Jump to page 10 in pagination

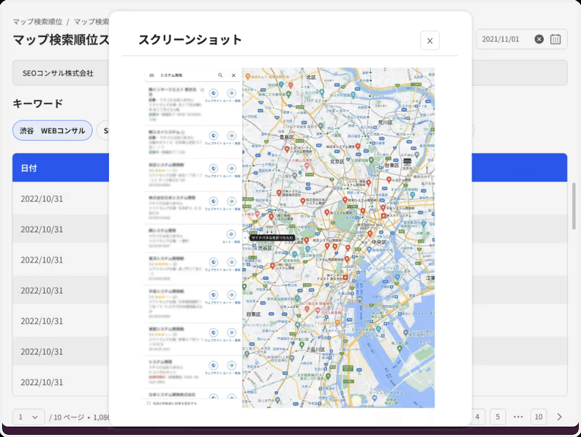[538, 417]
